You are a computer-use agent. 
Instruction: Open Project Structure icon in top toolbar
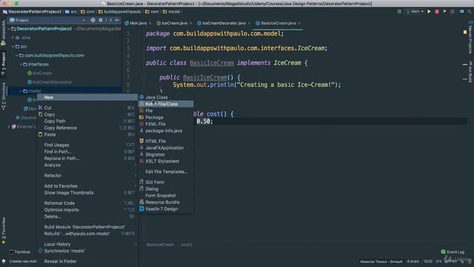coord(461,12)
